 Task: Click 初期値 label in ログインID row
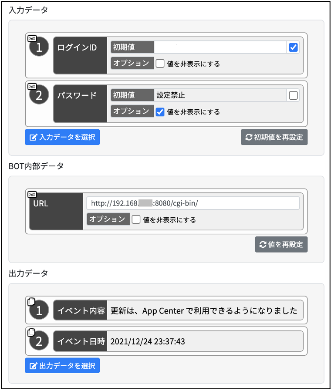[x=132, y=47]
